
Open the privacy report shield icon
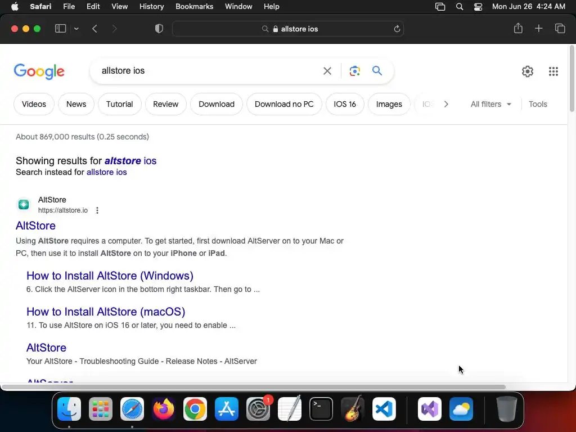159,29
